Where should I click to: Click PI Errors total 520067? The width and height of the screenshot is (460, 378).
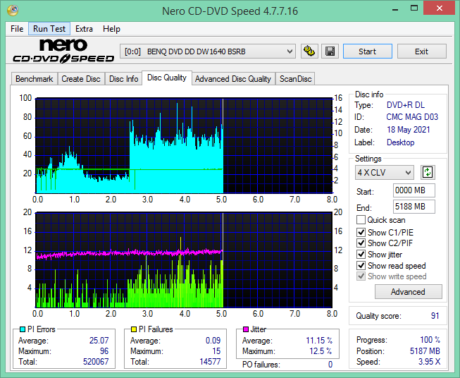point(96,361)
